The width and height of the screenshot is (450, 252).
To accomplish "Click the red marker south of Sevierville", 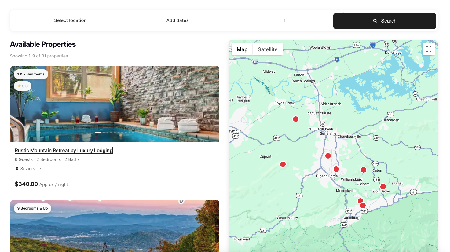I will [x=328, y=156].
